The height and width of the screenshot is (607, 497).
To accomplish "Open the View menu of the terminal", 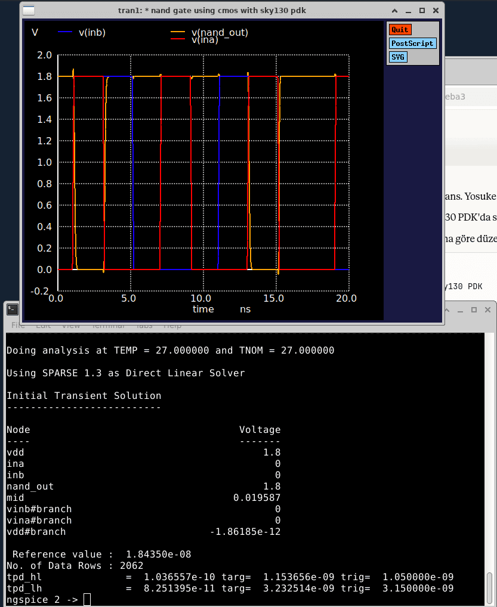I will [71, 325].
